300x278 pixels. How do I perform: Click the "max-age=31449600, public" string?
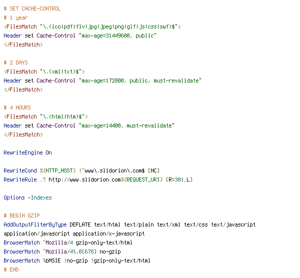117,36
